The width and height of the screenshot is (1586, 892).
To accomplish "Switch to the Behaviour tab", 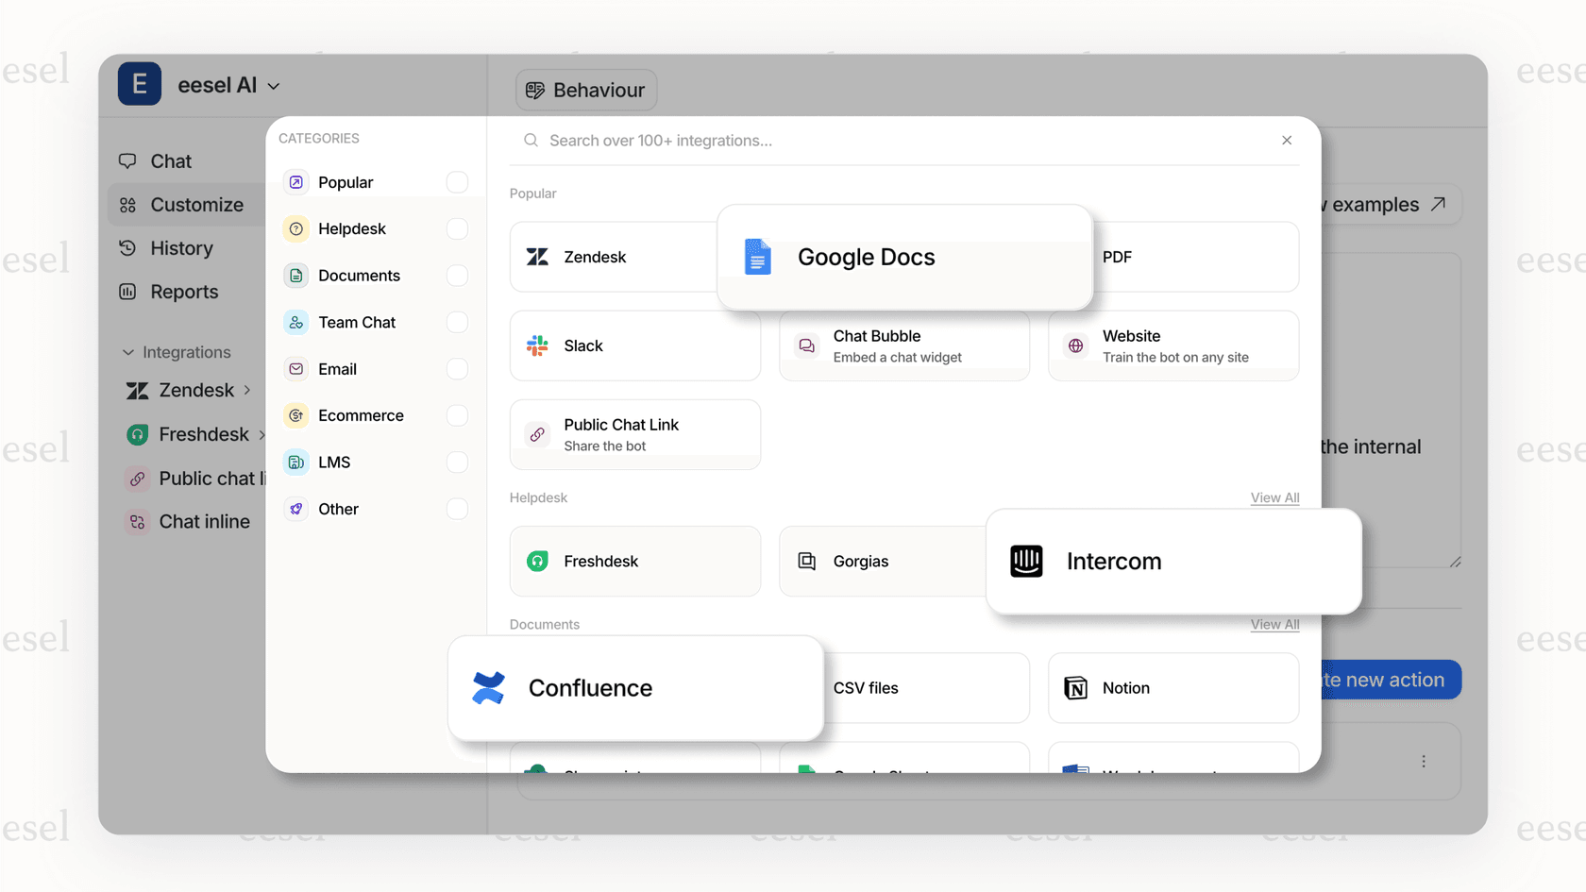I will 585,90.
